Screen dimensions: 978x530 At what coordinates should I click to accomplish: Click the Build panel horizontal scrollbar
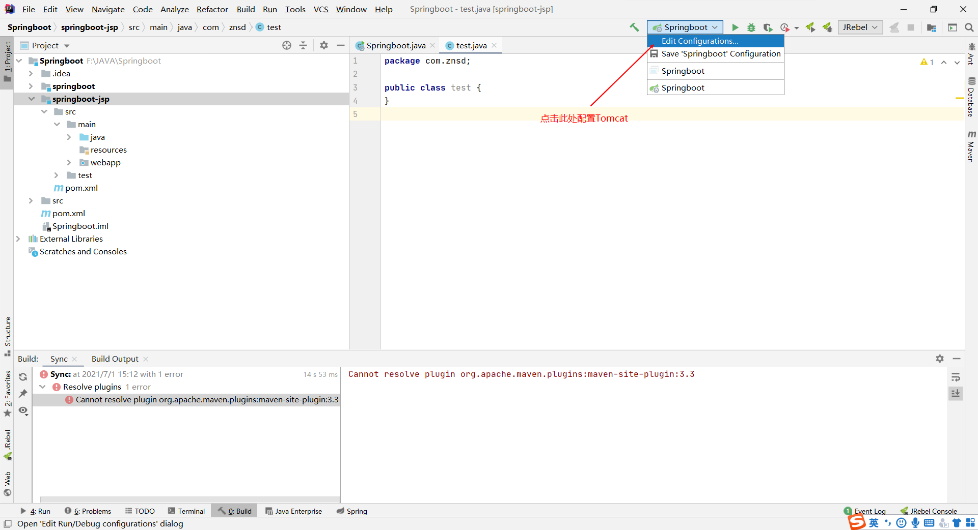point(189,499)
